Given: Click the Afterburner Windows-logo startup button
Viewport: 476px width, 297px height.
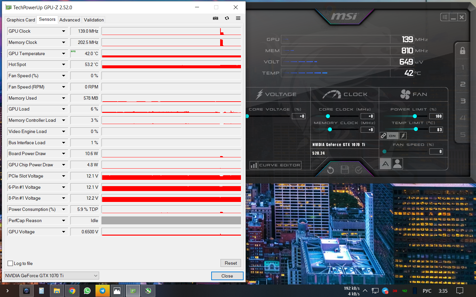Looking at the screenshot, I should pyautogui.click(x=445, y=17).
